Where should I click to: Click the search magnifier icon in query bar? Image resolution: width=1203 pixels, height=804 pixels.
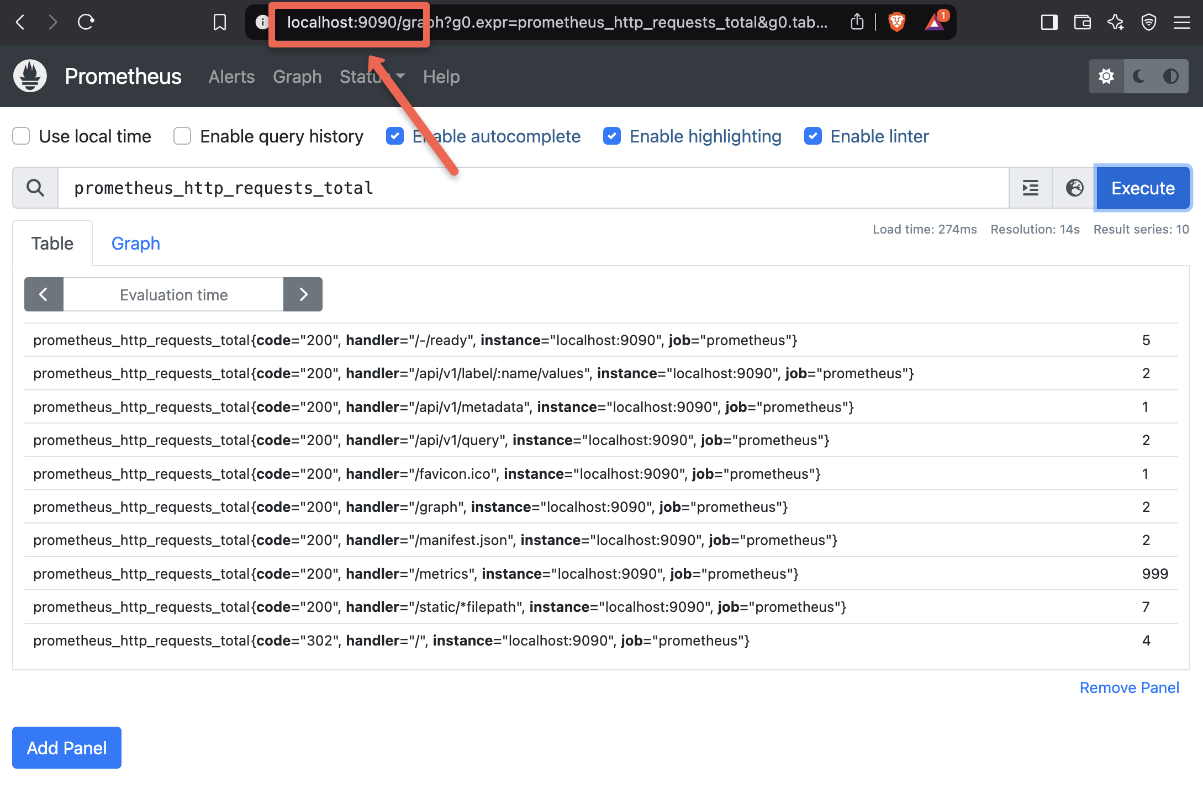(36, 188)
